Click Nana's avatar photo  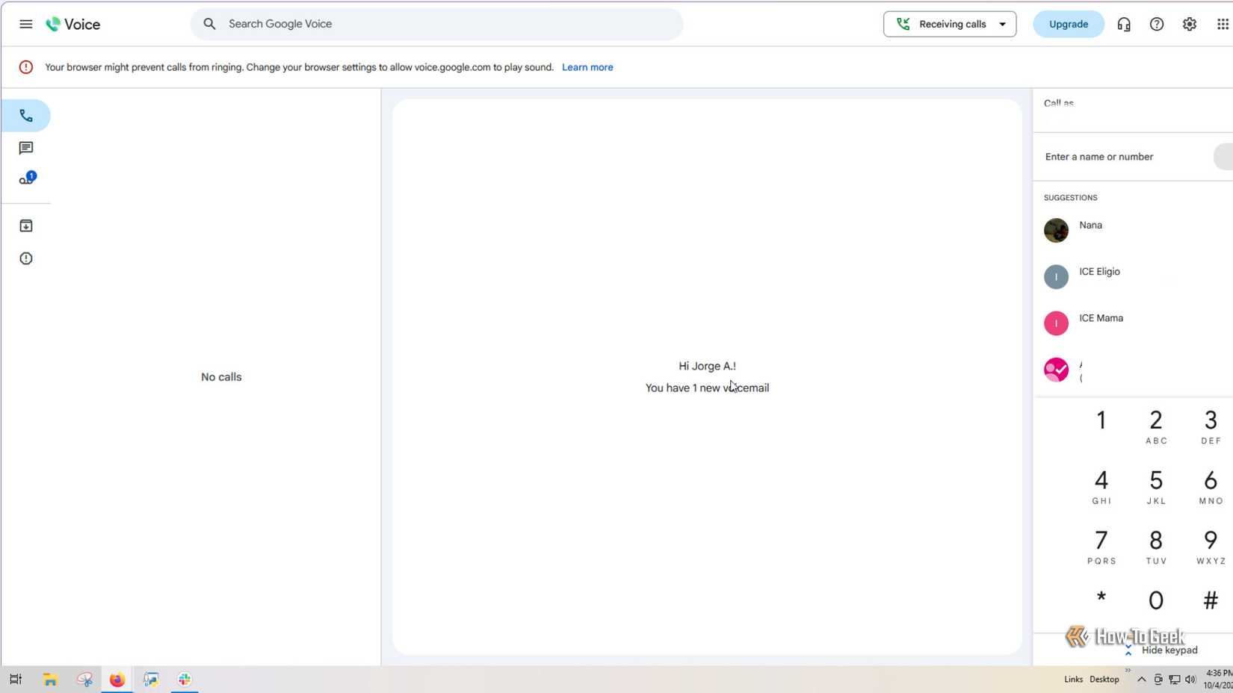(x=1056, y=230)
